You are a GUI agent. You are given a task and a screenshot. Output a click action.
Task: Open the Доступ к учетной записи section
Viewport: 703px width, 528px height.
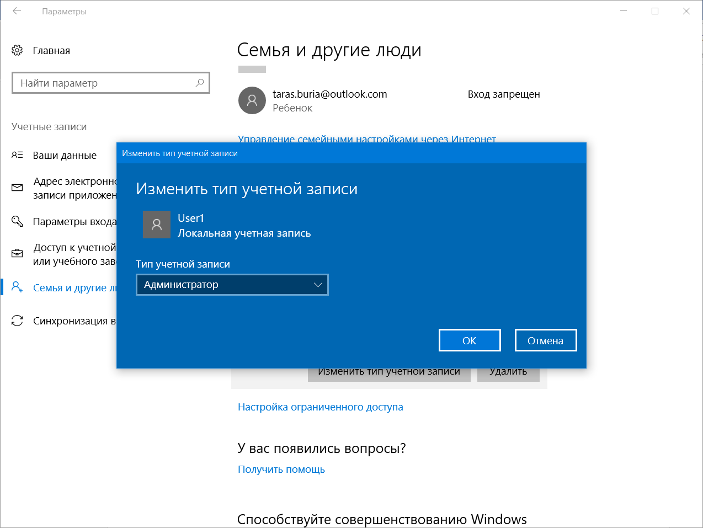pyautogui.click(x=74, y=254)
